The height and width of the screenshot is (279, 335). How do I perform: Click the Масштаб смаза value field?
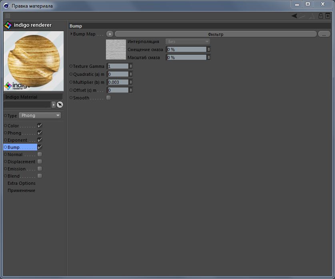click(x=186, y=57)
